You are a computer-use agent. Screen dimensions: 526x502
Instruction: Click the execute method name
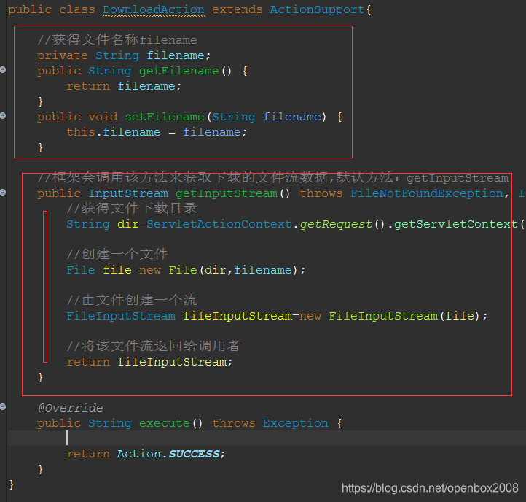pos(165,423)
